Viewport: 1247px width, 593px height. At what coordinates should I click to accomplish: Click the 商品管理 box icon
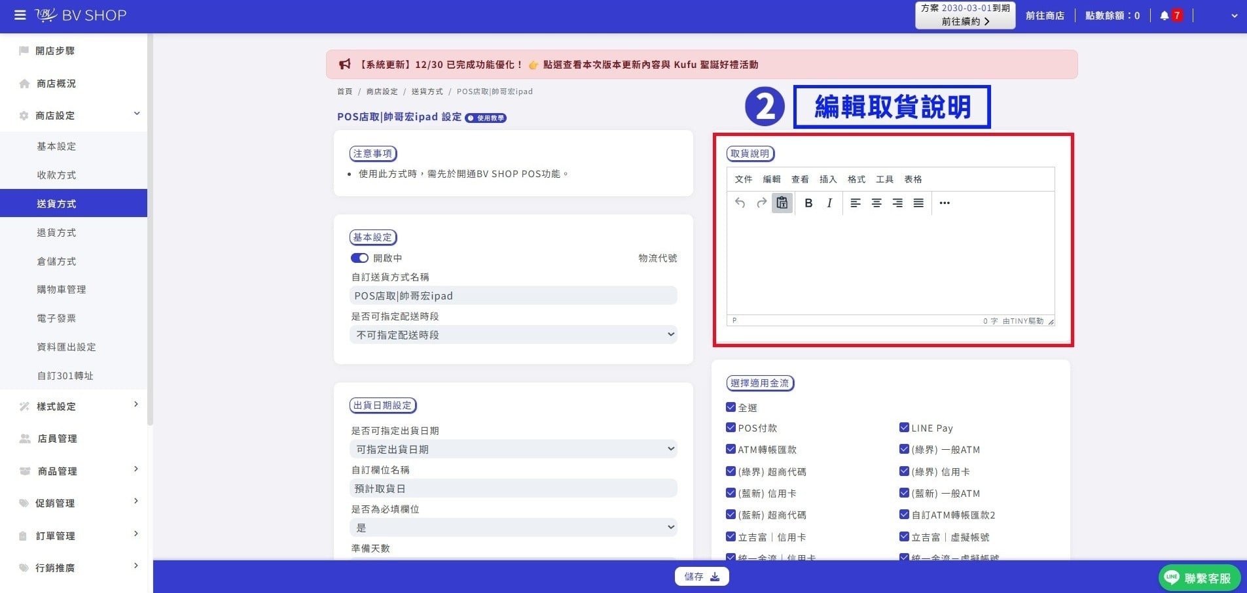pyautogui.click(x=25, y=471)
